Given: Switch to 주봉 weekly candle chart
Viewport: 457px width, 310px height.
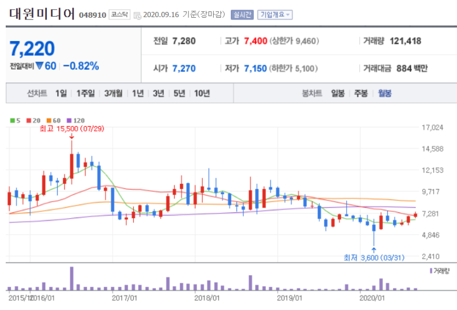Looking at the screenshot, I should (361, 93).
